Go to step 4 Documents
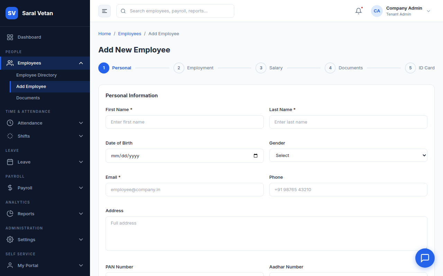Screen dimensions: 443x276 (344, 68)
